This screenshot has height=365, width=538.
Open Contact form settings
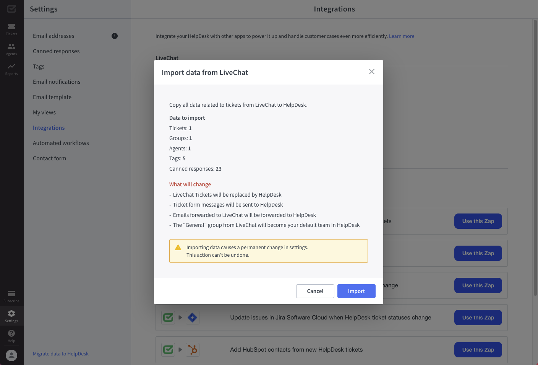pyautogui.click(x=49, y=158)
